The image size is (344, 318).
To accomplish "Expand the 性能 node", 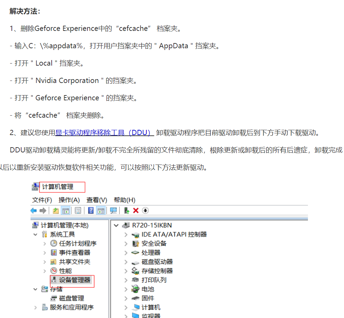I will point(44,271).
